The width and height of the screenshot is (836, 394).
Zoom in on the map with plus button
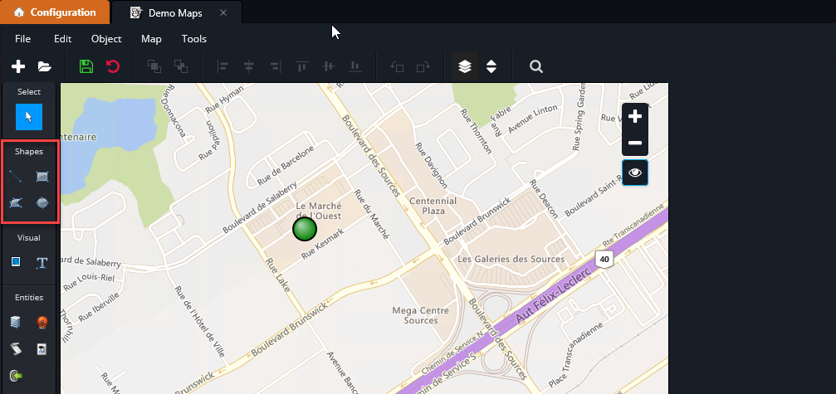(635, 117)
